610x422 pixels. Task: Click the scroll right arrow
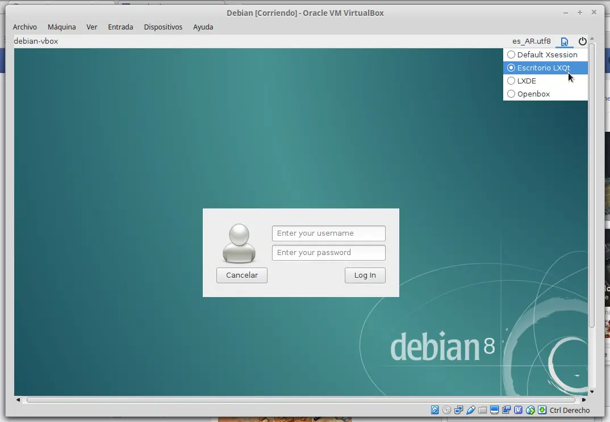pos(583,400)
